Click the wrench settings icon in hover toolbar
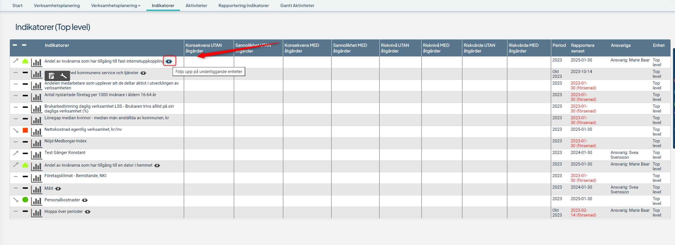Screen dimensions: 675x245 point(63,76)
